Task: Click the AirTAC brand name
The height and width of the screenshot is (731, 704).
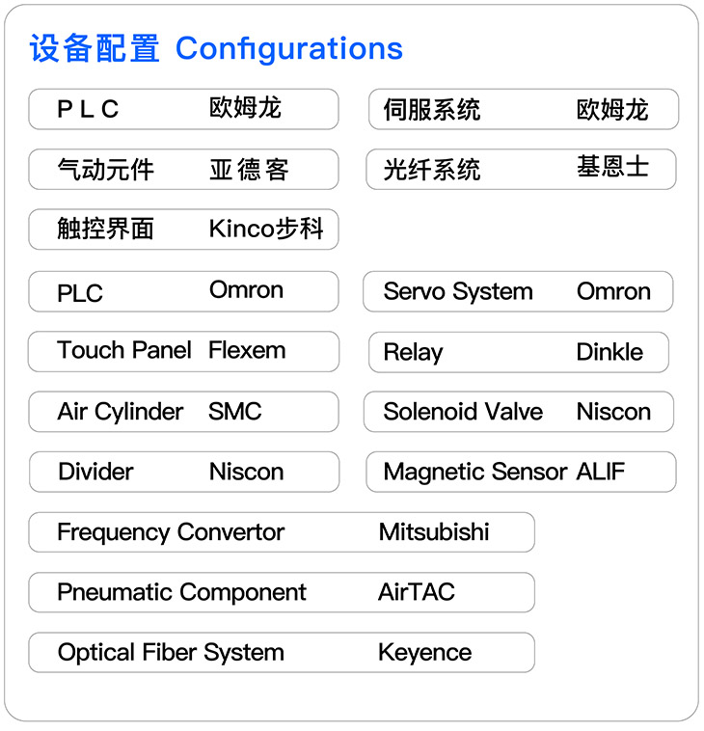Action: (417, 592)
